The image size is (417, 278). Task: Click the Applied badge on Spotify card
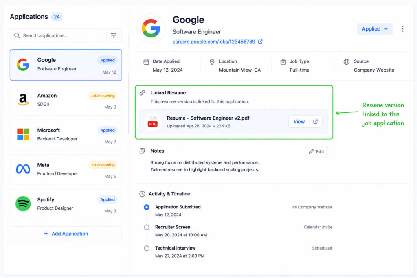coord(108,199)
